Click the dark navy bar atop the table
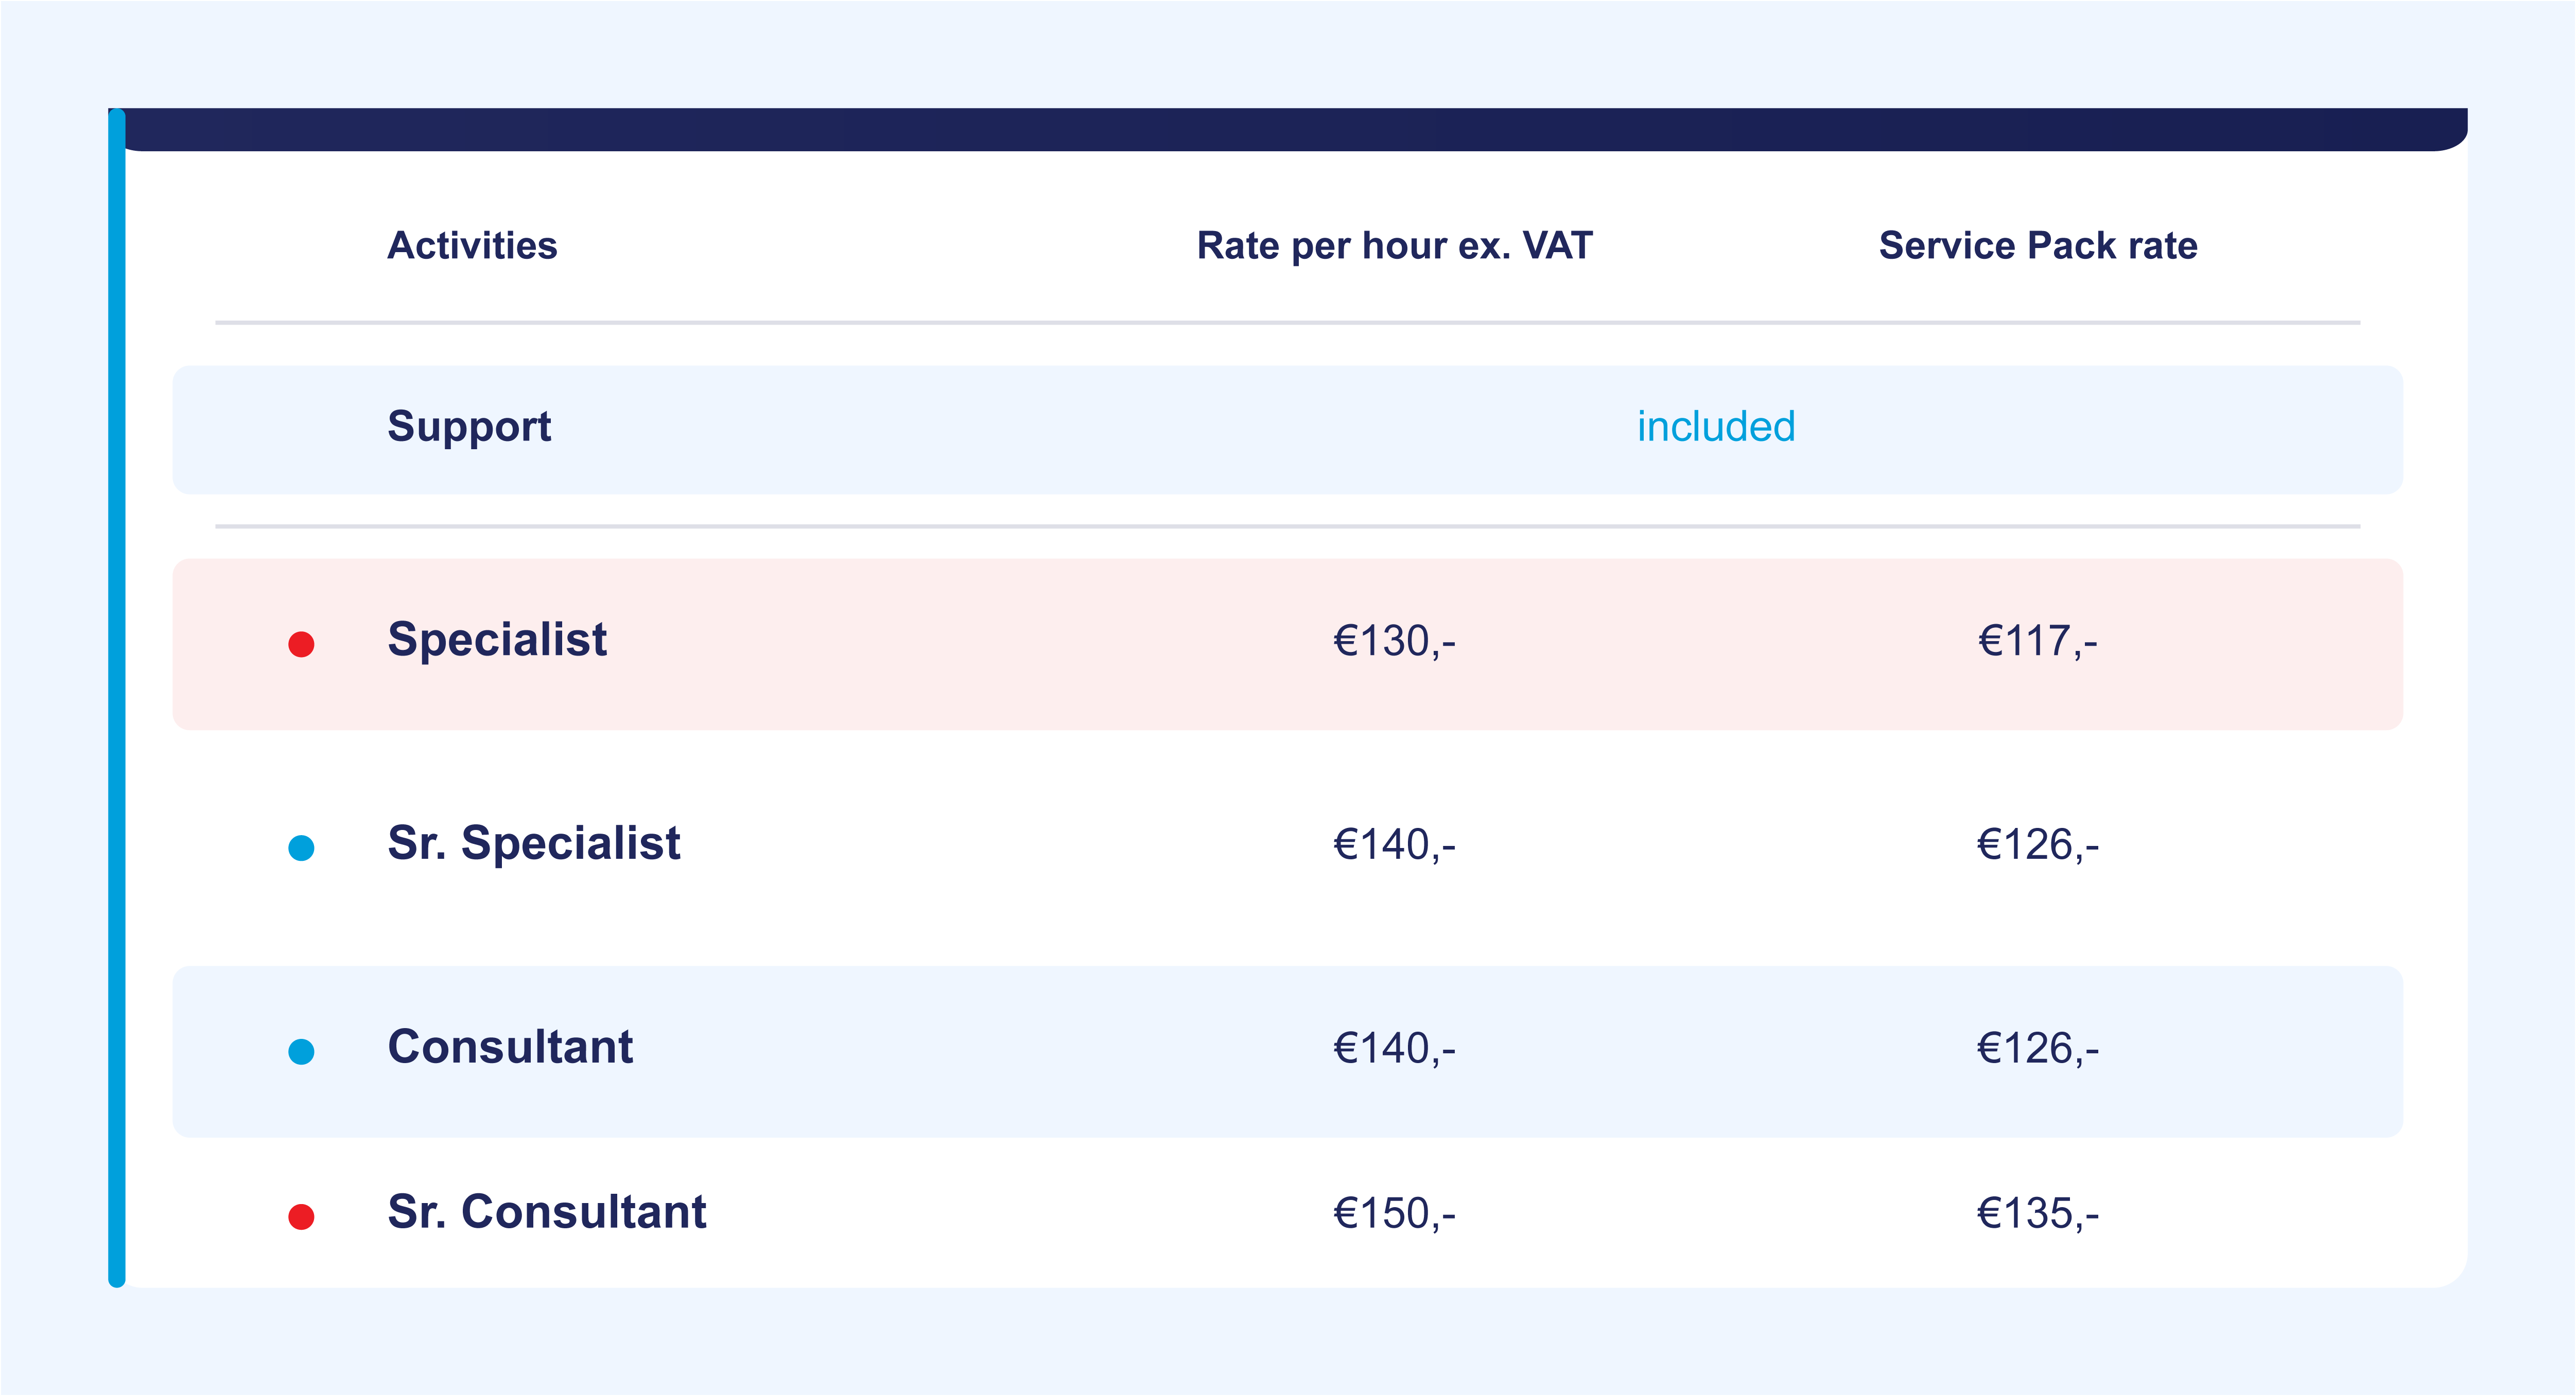 click(1290, 130)
